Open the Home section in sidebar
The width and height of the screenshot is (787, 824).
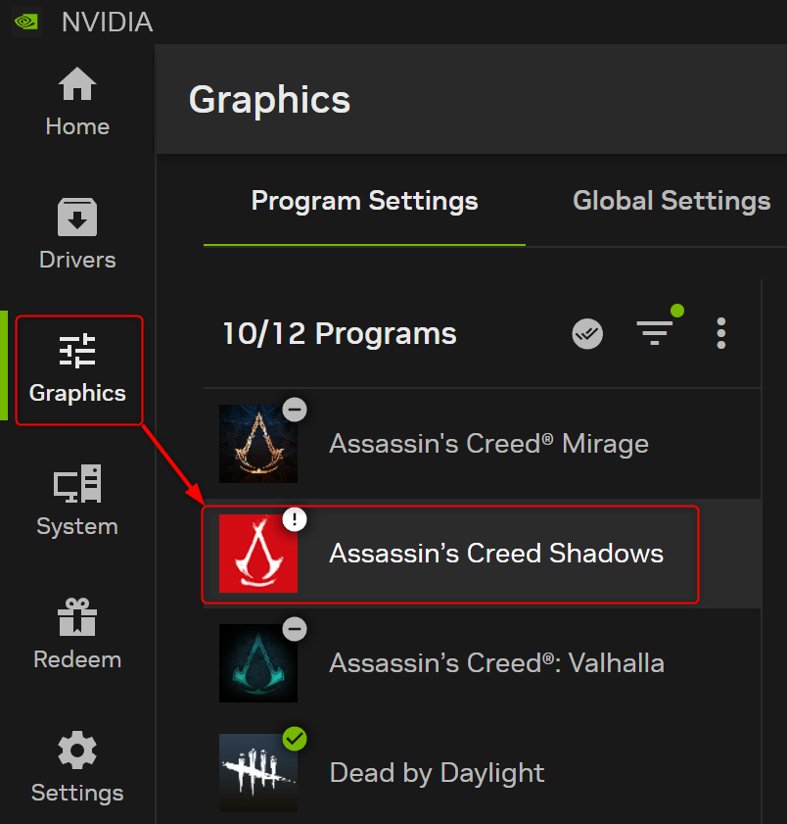click(77, 102)
